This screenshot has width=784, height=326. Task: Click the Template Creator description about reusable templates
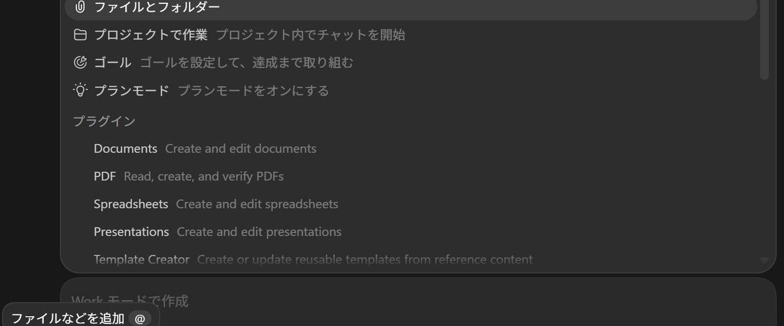pyautogui.click(x=365, y=260)
